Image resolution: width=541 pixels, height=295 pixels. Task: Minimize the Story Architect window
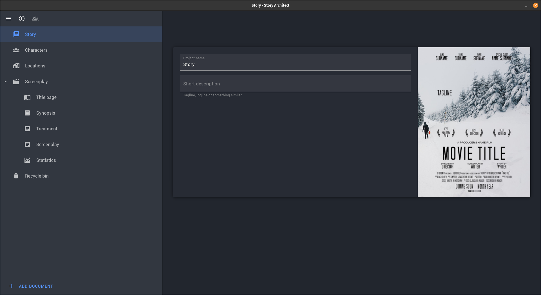(526, 5)
